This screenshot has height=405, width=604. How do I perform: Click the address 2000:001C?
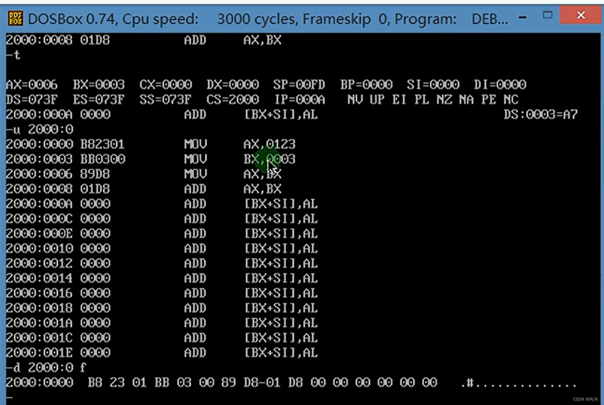pyautogui.click(x=39, y=338)
